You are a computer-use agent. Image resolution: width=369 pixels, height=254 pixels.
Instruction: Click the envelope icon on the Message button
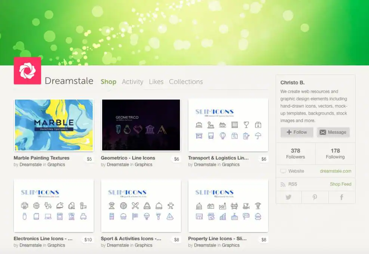coord(323,132)
